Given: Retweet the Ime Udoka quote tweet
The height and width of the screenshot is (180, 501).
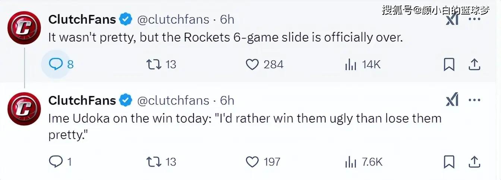Looking at the screenshot, I should pos(161,161).
